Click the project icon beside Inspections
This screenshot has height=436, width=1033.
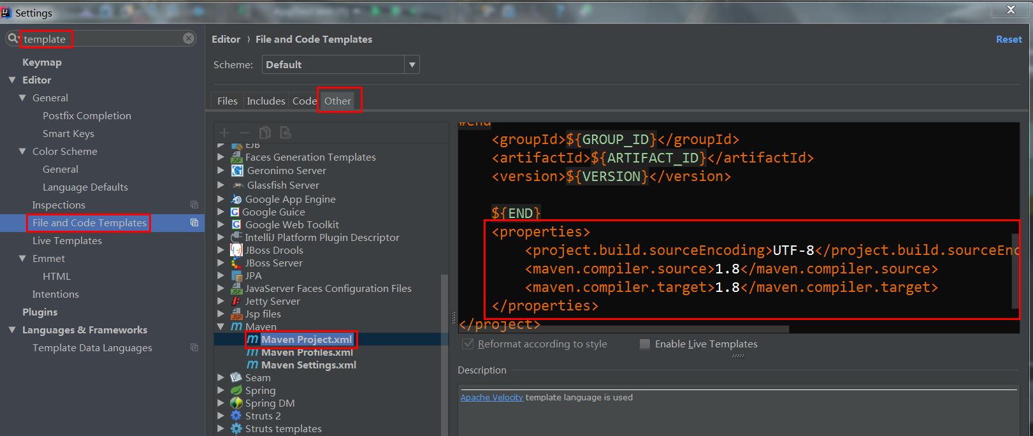coord(194,205)
